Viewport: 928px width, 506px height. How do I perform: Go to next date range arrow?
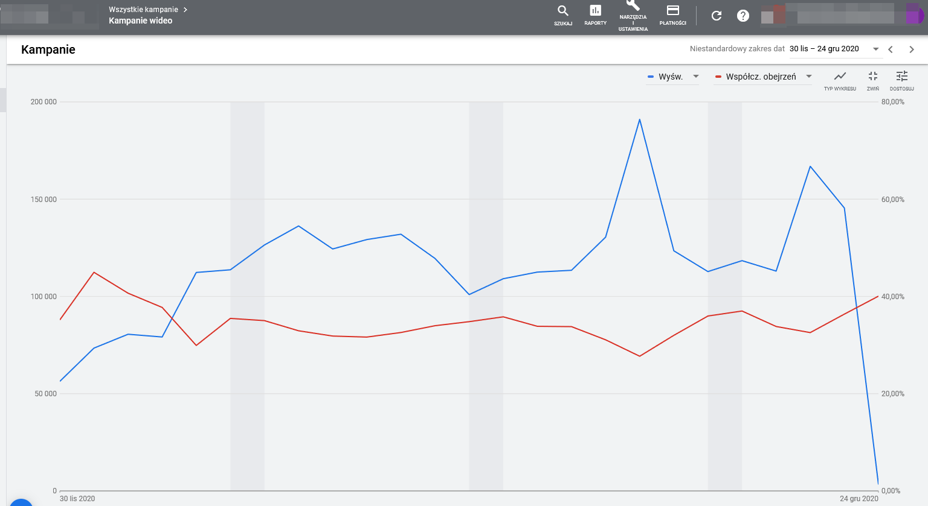(912, 49)
